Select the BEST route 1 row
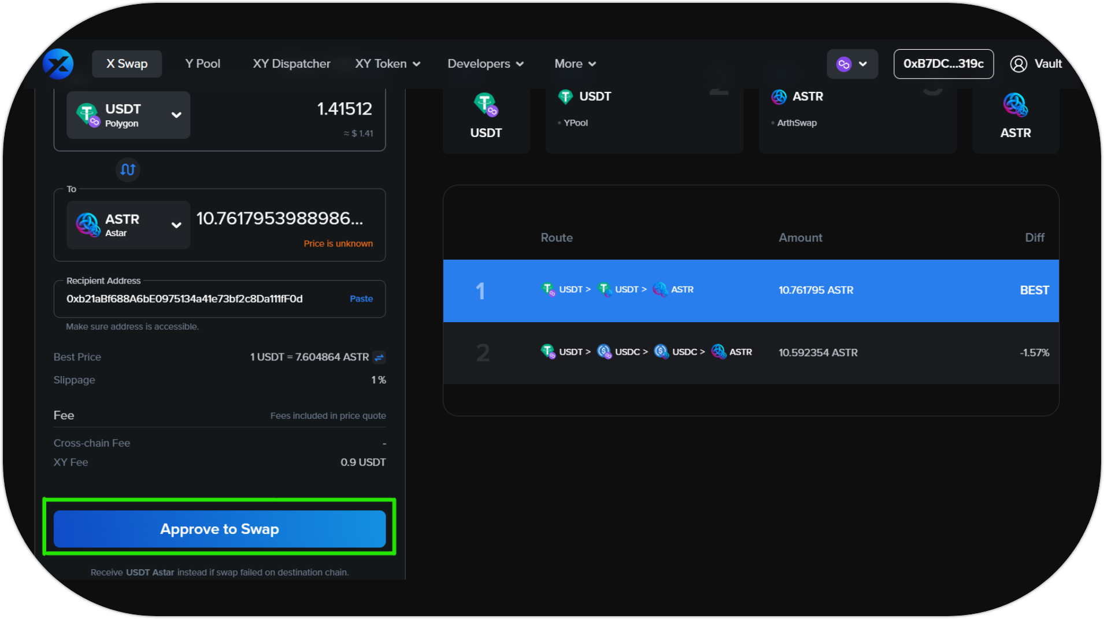1104x619 pixels. 750,290
